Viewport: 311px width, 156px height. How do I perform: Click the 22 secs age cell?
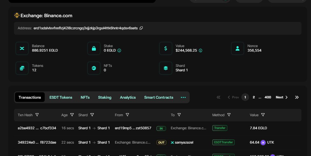[x=68, y=142]
